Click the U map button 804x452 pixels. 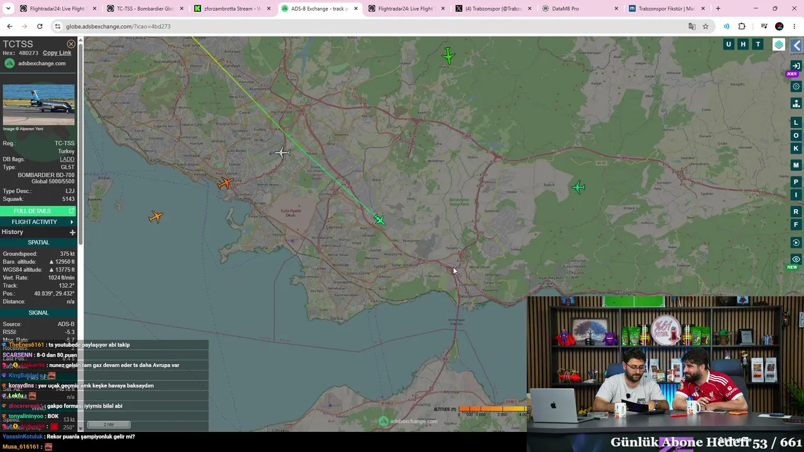pos(729,44)
